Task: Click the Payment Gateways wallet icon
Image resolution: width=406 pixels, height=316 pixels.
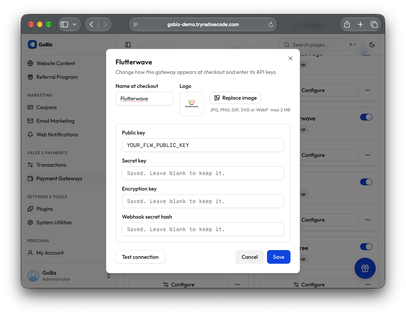Action: click(x=30, y=179)
